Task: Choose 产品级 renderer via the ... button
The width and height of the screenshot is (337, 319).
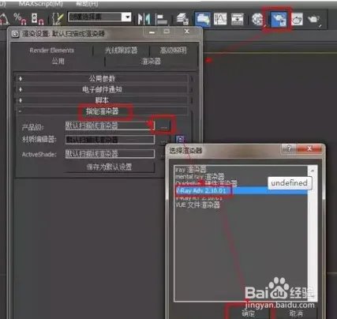Action: click(x=163, y=127)
